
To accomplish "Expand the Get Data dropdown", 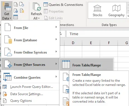I will coord(7,11).
